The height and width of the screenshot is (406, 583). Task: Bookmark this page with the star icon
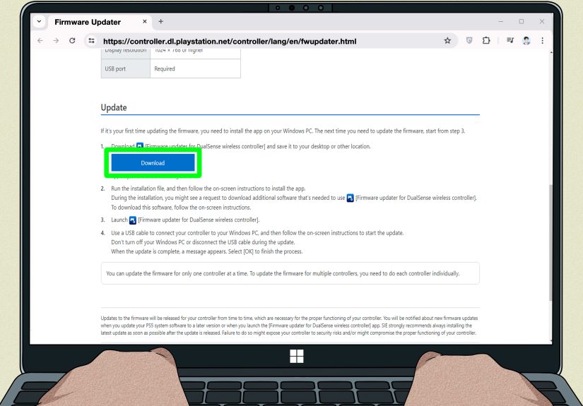point(447,41)
